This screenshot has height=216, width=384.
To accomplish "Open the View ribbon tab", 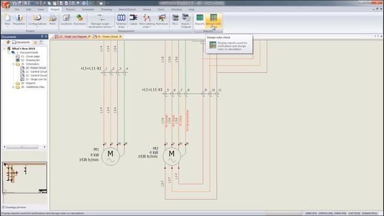I will 41,10.
